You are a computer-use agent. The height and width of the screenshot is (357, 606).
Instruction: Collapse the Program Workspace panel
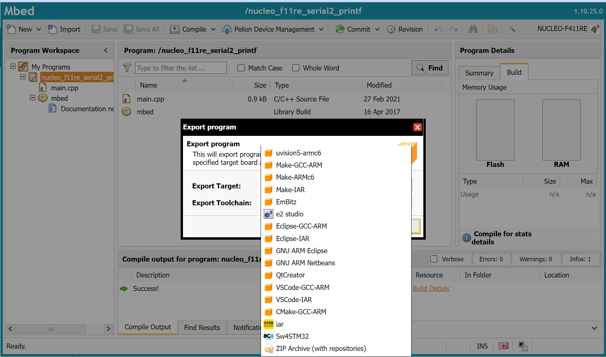106,50
